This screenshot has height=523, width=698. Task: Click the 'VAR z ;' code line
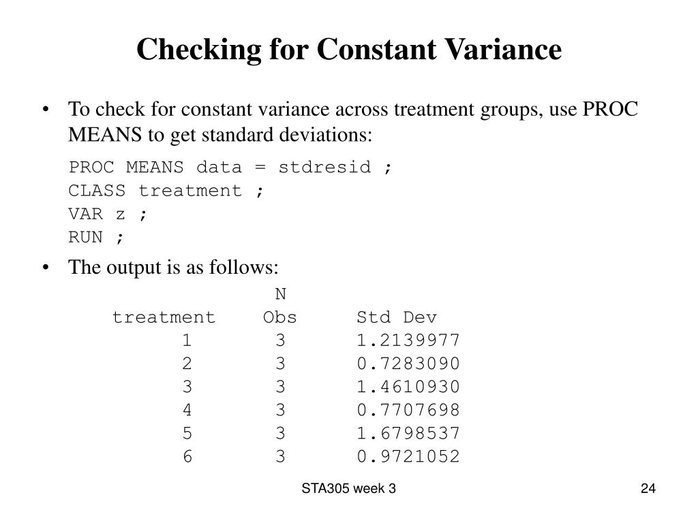[x=107, y=215]
